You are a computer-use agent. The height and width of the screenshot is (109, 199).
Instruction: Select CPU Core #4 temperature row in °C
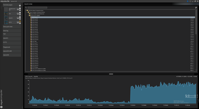coord(113,48)
